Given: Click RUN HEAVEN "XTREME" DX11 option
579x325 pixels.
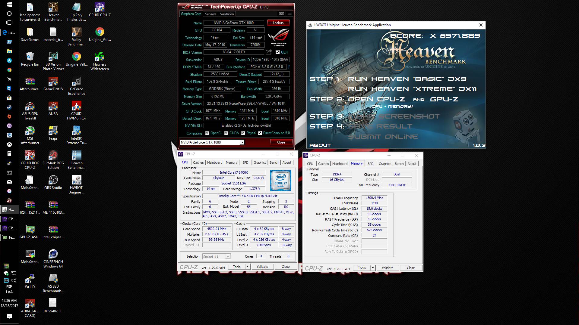Looking at the screenshot, I should click(412, 89).
